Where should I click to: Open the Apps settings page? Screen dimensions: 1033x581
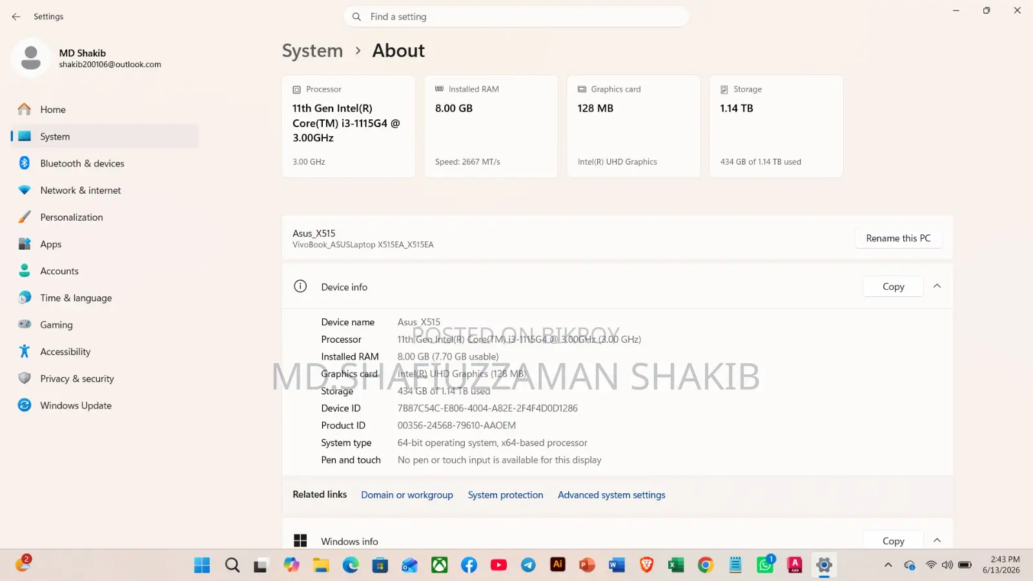click(105, 244)
